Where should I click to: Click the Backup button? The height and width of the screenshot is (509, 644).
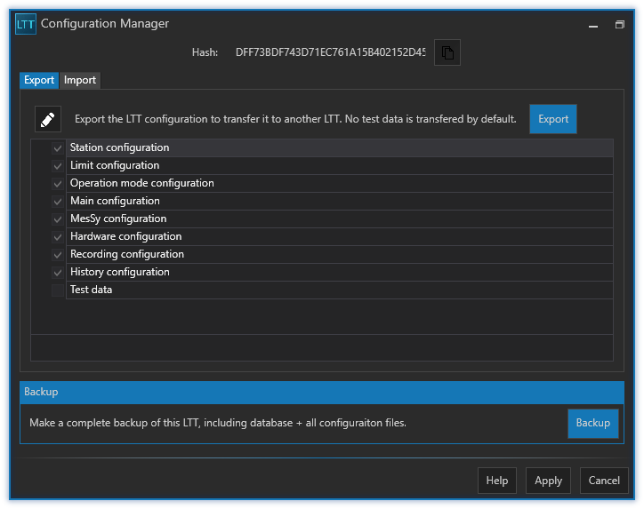(x=592, y=423)
